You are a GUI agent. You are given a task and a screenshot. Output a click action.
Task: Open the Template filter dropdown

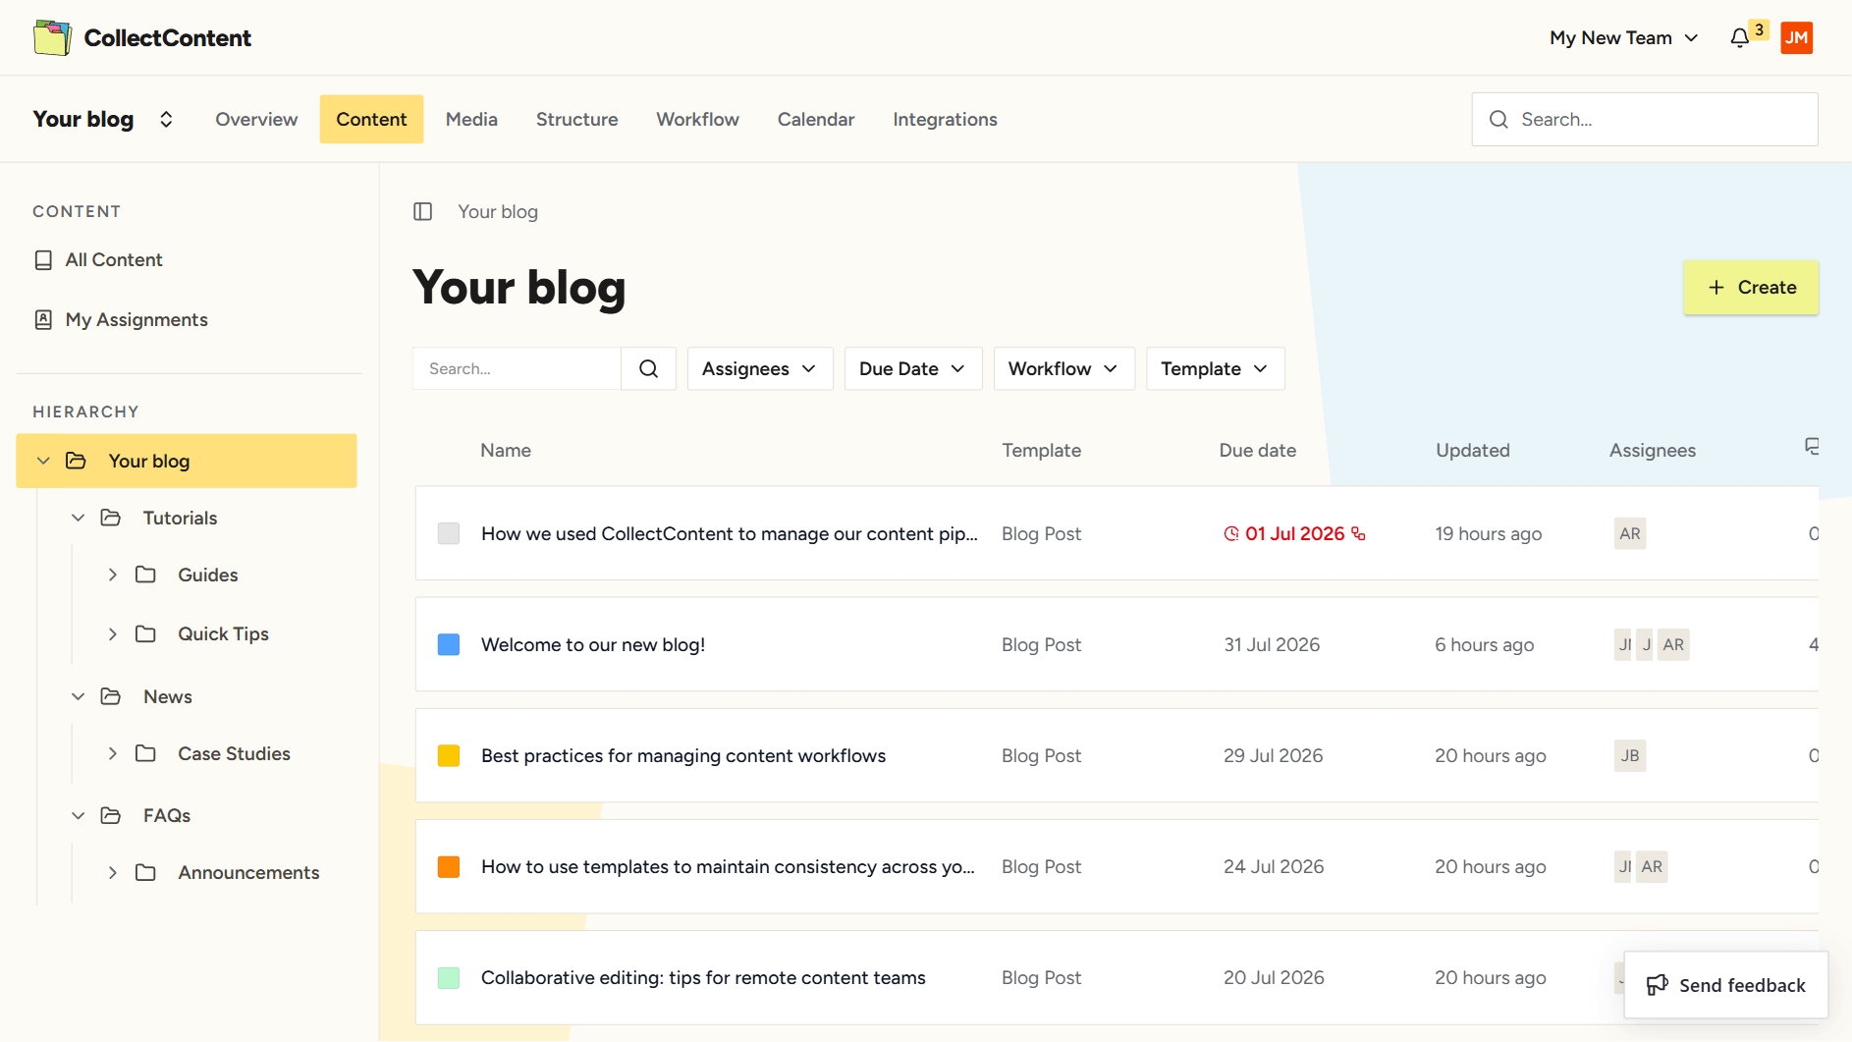point(1215,368)
